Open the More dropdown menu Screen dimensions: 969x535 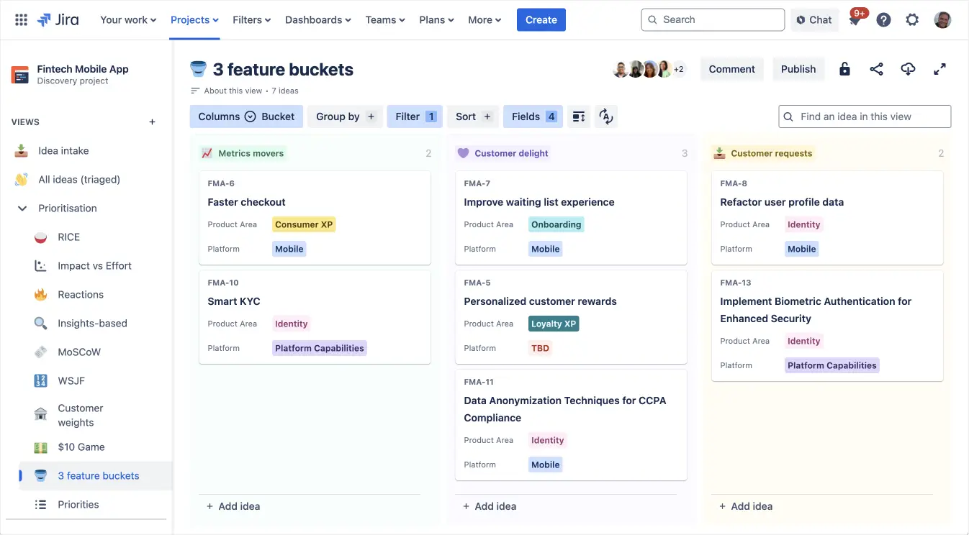(484, 20)
